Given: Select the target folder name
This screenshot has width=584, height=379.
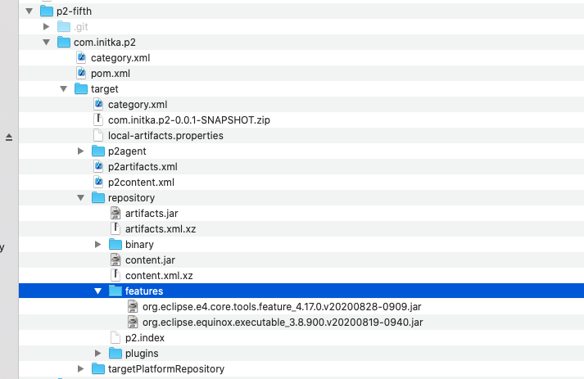Looking at the screenshot, I should (105, 89).
